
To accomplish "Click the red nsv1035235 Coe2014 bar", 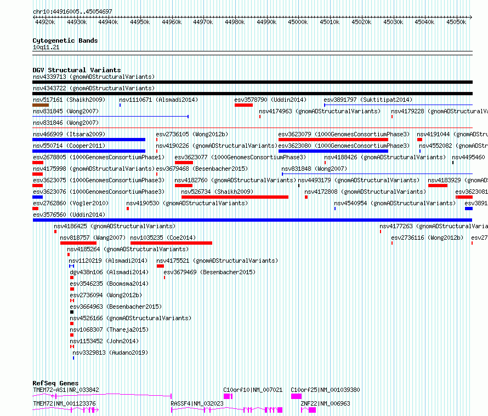I will 171,243.
